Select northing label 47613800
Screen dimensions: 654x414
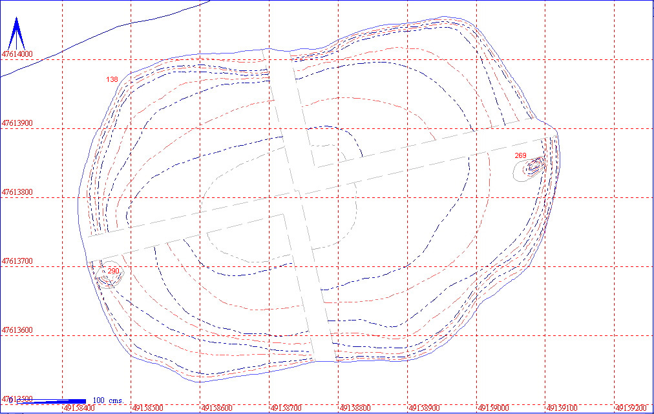17,193
